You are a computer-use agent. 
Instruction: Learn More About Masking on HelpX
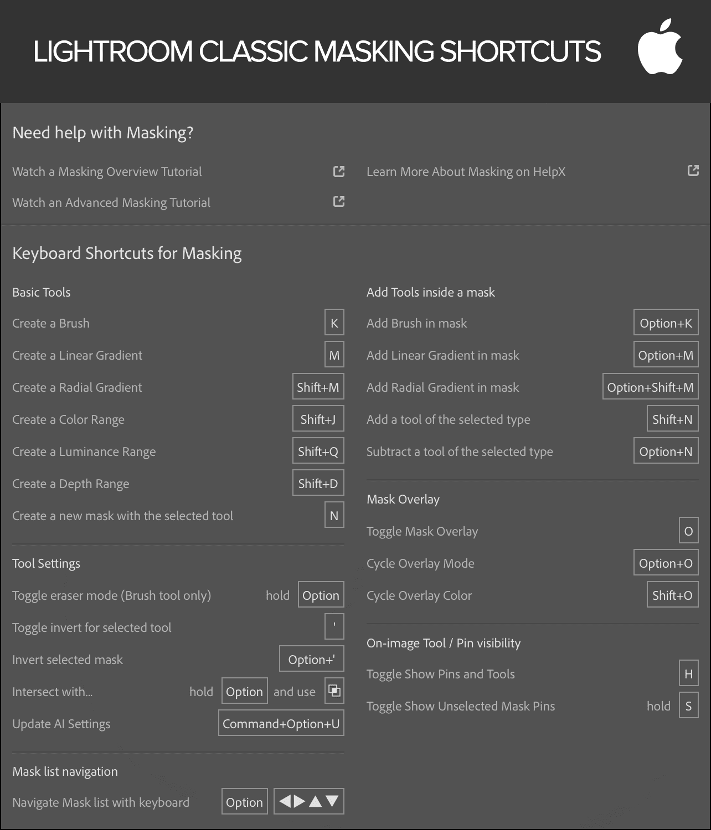[x=466, y=172]
